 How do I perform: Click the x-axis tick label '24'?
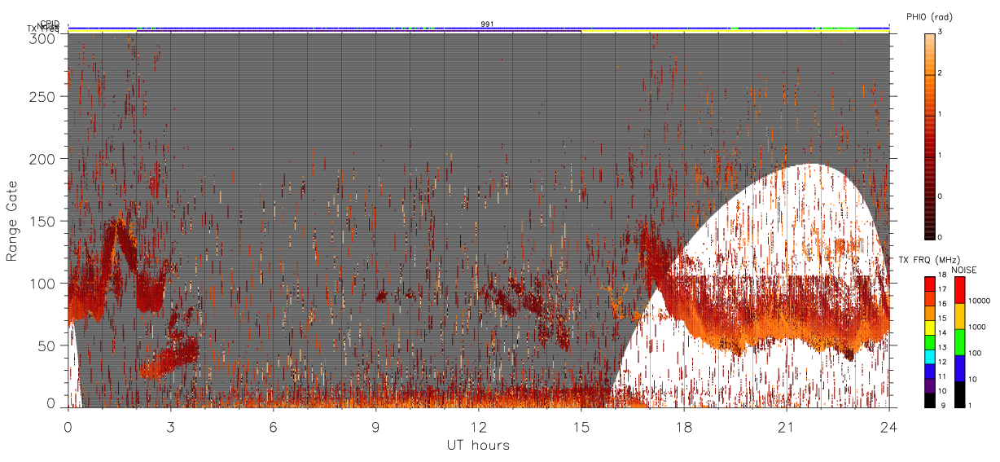tap(889, 426)
